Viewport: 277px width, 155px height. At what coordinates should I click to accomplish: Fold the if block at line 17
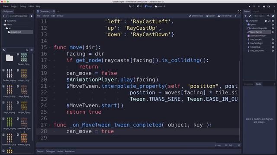click(50, 60)
